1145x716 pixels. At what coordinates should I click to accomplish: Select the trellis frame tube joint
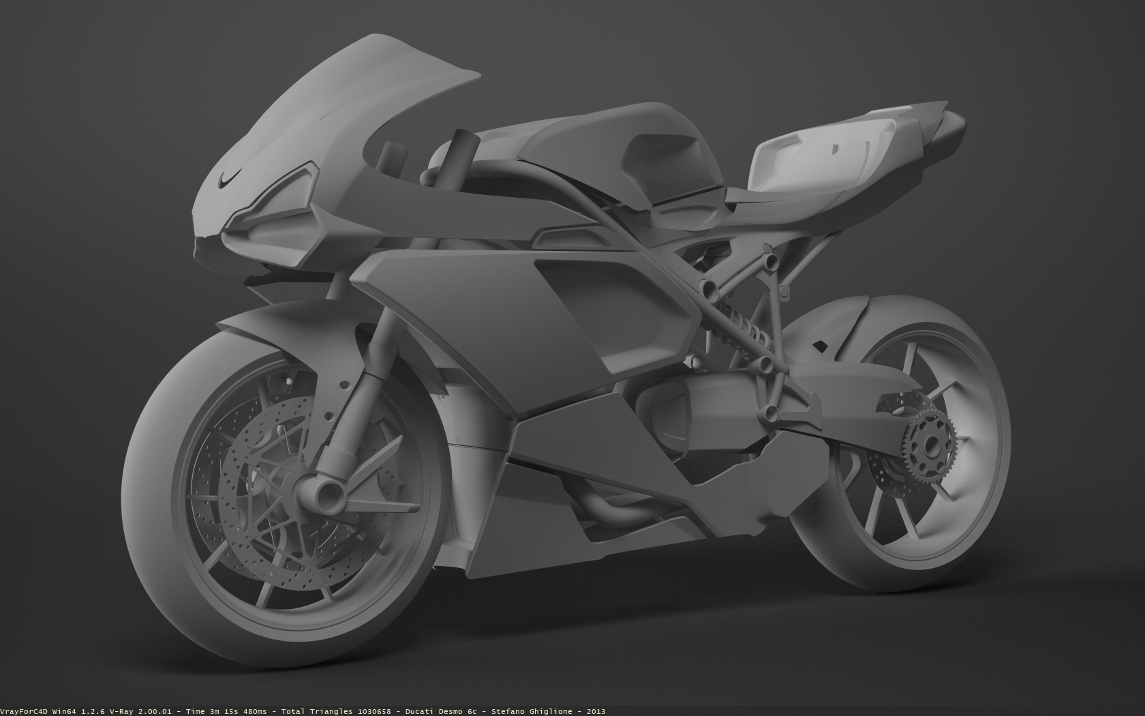point(709,288)
